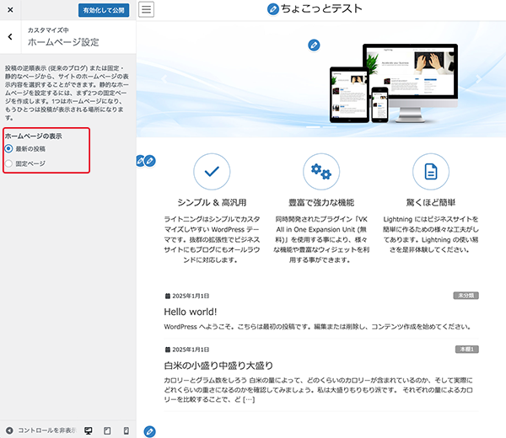Click the 未分類 category tag
Image resolution: width=506 pixels, height=438 pixels.
pos(466,296)
